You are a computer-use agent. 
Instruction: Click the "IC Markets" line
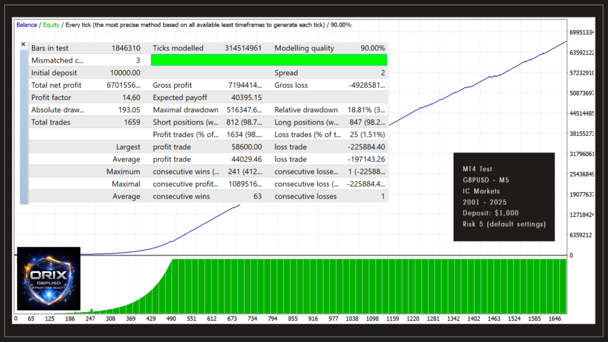(x=481, y=191)
